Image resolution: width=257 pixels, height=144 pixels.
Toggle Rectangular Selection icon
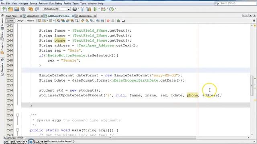point(77,21)
